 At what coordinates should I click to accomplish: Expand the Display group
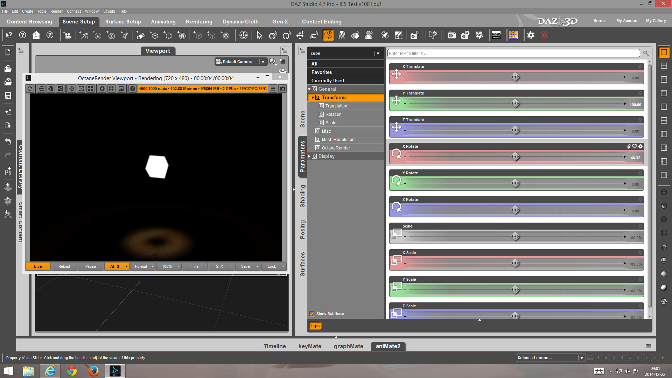[309, 156]
